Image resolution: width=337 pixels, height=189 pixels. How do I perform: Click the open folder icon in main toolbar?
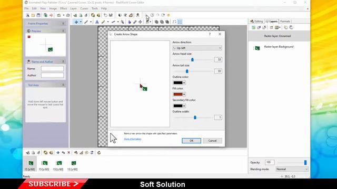coord(33,15)
